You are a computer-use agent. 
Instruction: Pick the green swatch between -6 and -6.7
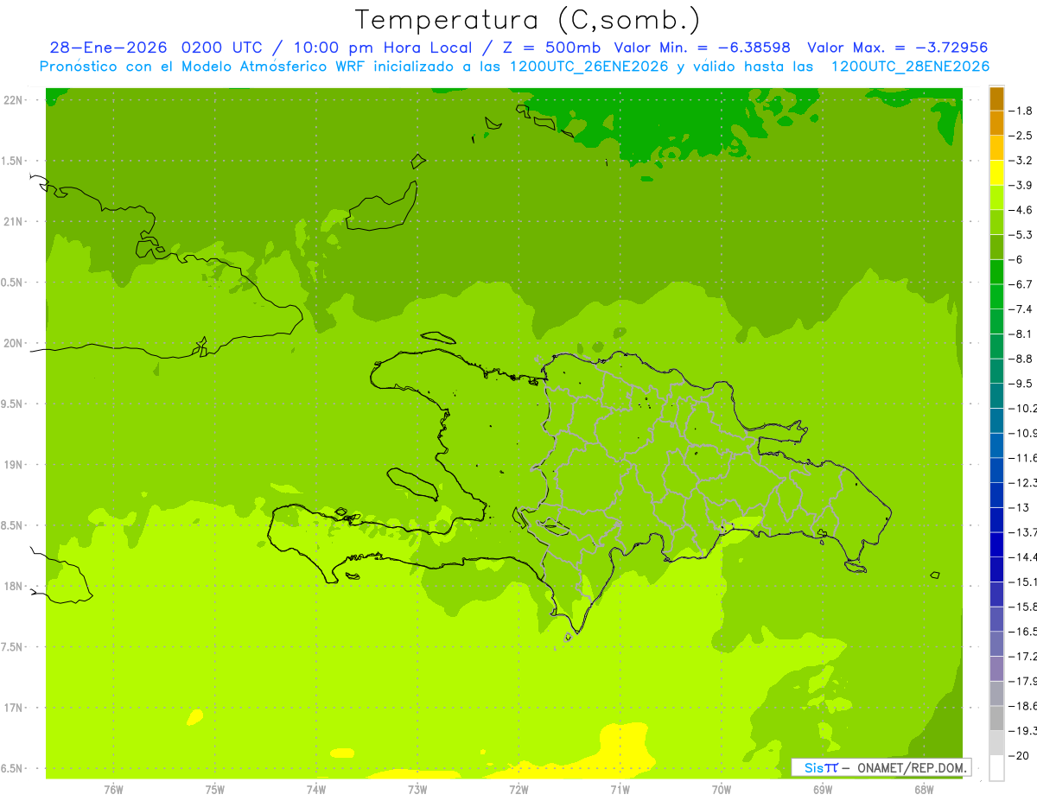pyautogui.click(x=996, y=271)
